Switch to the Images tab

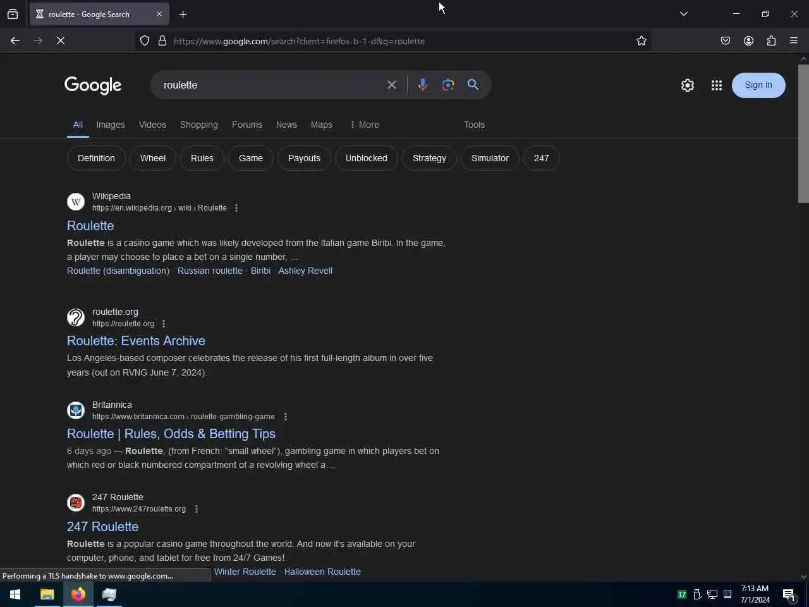coord(111,125)
